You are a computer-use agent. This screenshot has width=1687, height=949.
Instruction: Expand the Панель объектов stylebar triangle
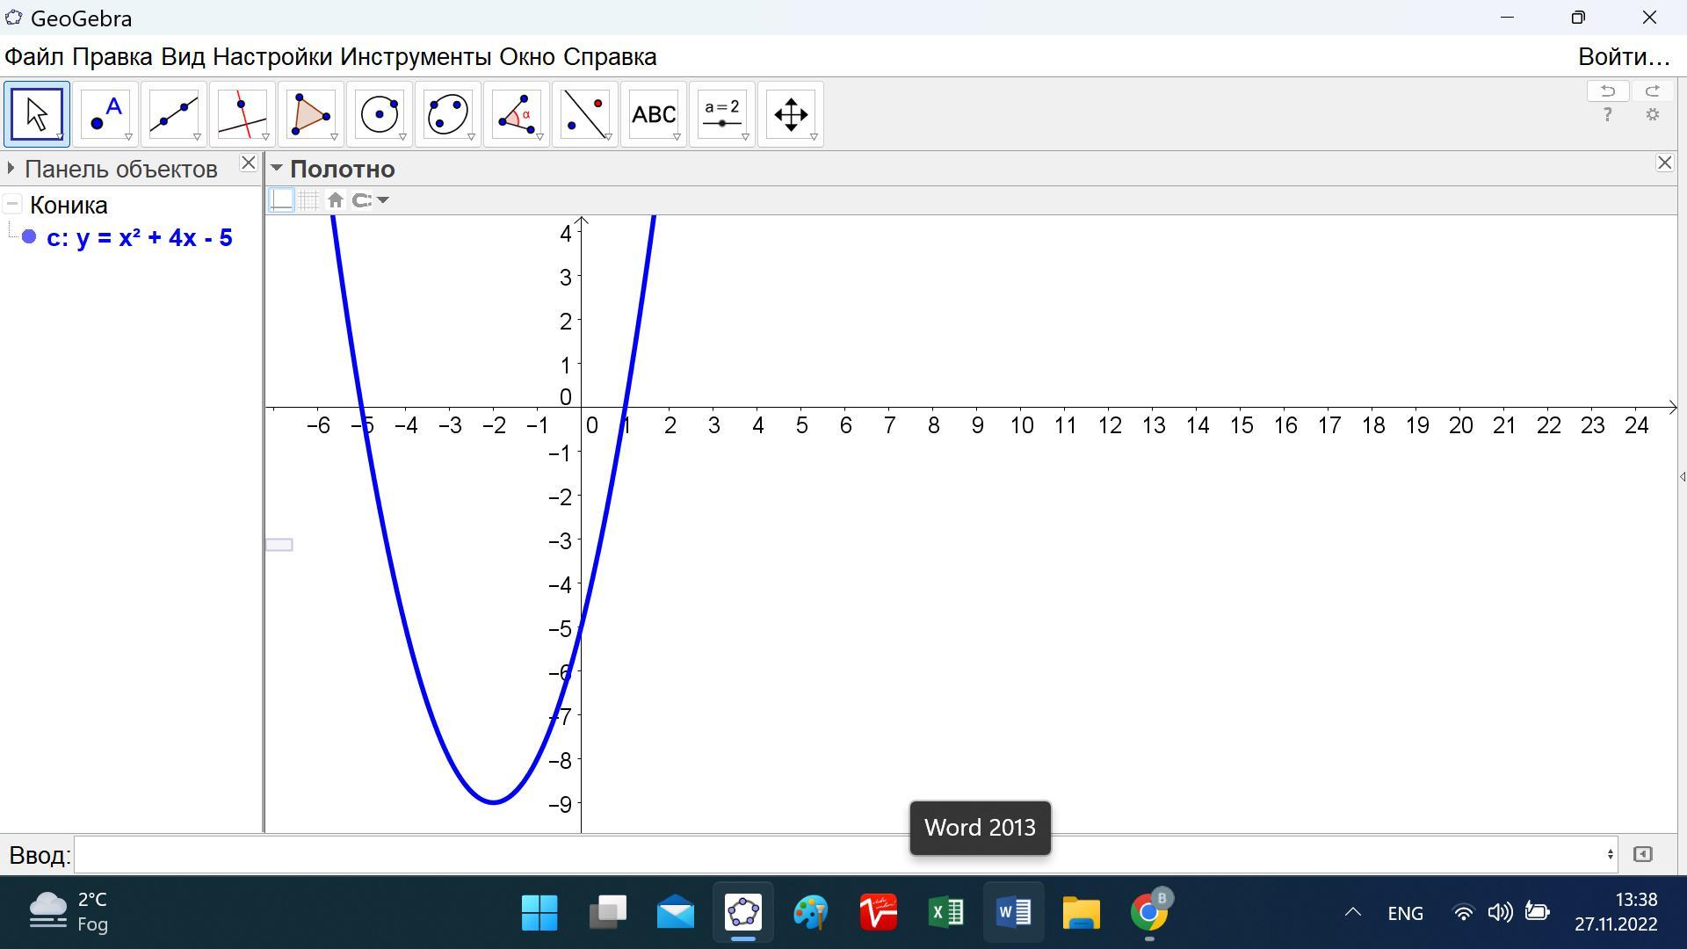(x=11, y=168)
